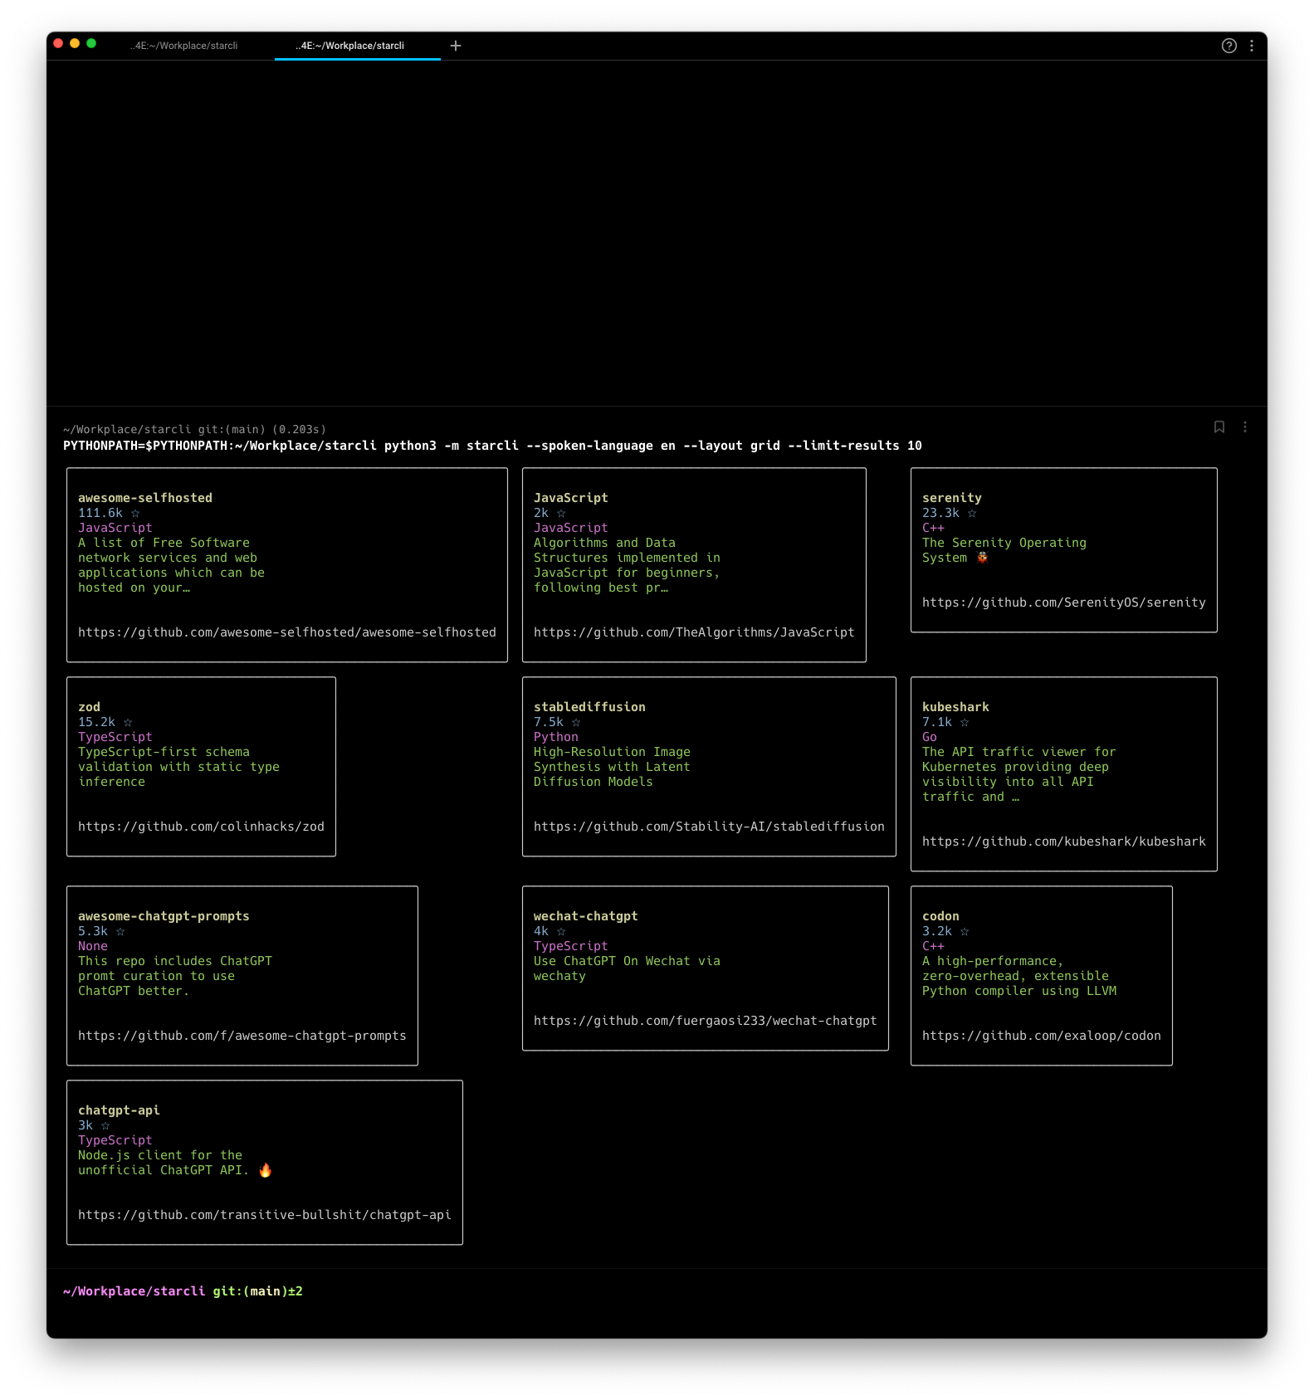1314x1400 pixels.
Task: Click the 111.6k star count
Action: click(x=100, y=513)
